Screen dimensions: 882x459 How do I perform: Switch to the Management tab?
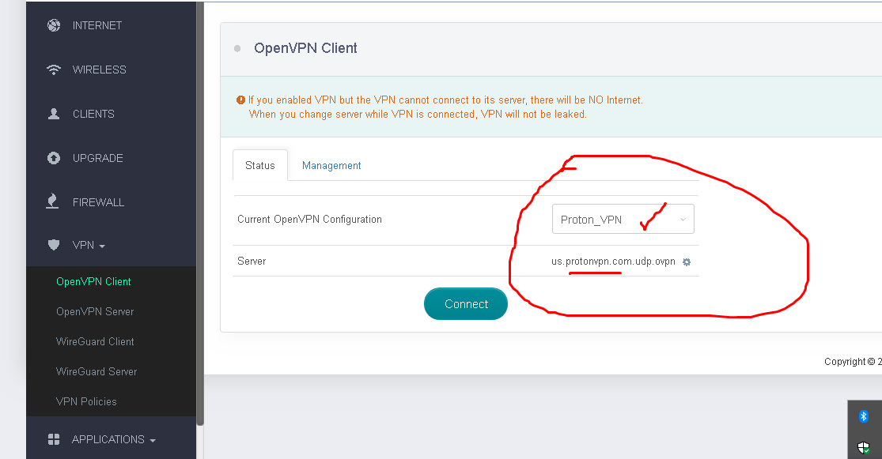(x=331, y=166)
